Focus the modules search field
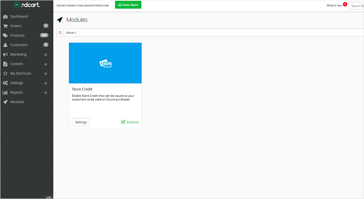 pyautogui.click(x=210, y=33)
